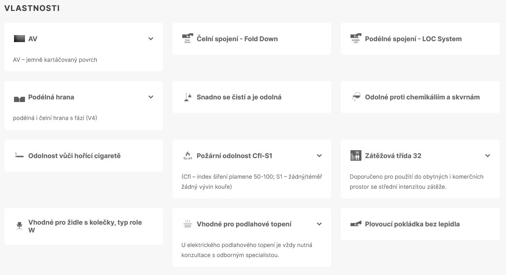506x275 pixels.
Task: Click the load class 32 icon
Action: point(356,156)
